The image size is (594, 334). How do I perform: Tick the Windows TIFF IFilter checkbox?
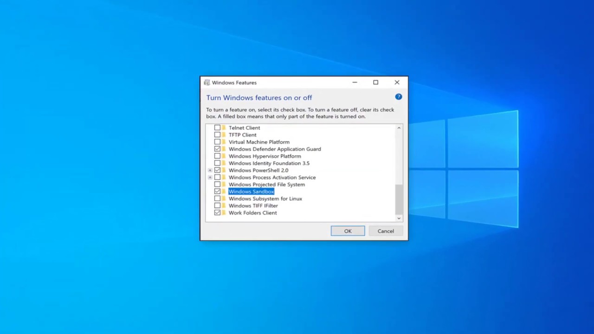pos(217,206)
